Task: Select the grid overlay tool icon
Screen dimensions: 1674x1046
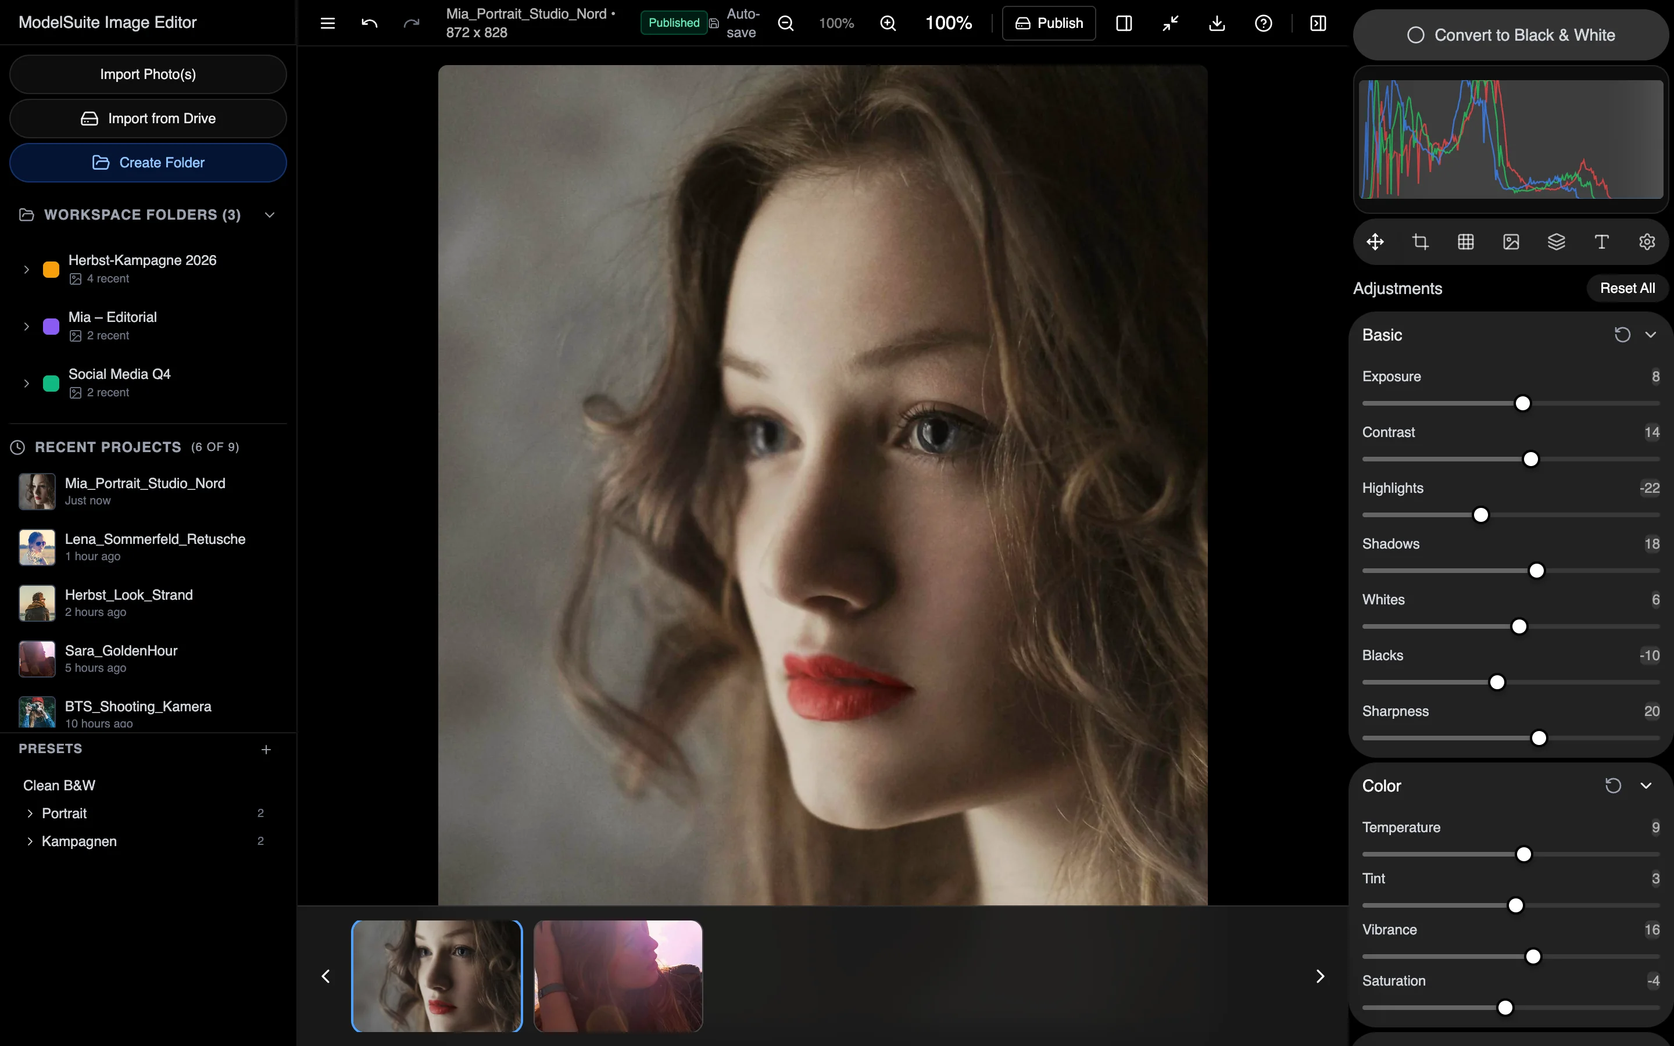Action: click(x=1466, y=241)
